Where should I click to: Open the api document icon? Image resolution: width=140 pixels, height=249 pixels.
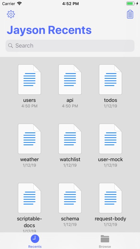[x=70, y=80]
